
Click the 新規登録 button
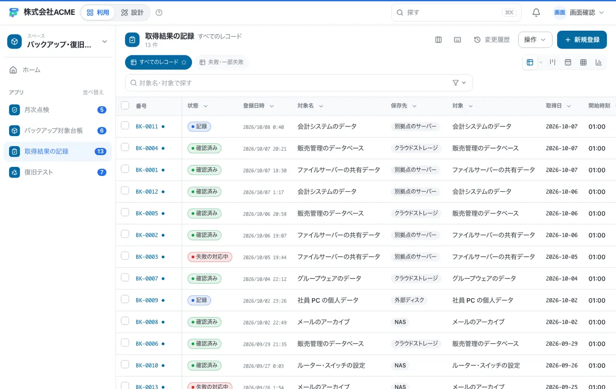pyautogui.click(x=582, y=40)
